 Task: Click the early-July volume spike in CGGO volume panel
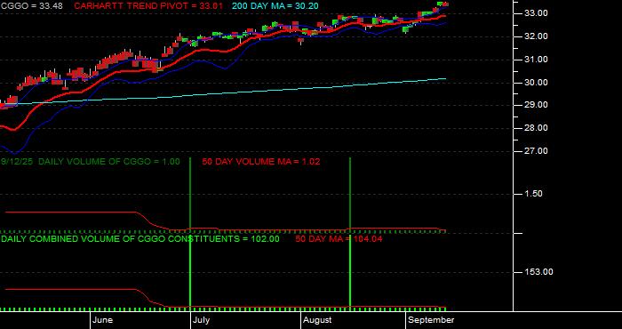pos(190,195)
